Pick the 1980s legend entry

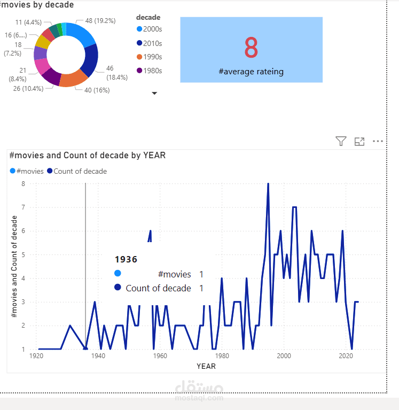click(x=149, y=71)
